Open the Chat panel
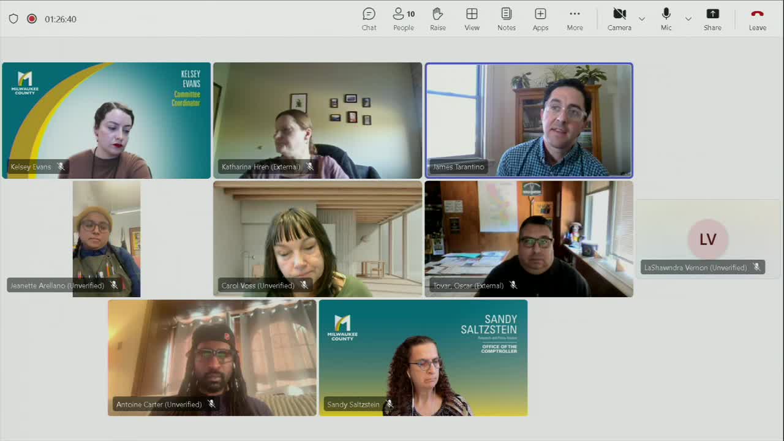The image size is (784, 441). [x=369, y=19]
